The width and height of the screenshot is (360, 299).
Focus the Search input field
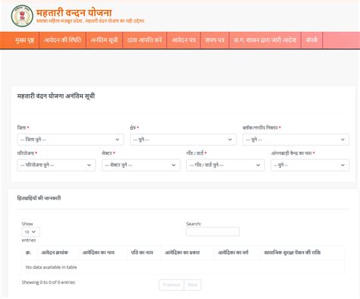point(213,231)
